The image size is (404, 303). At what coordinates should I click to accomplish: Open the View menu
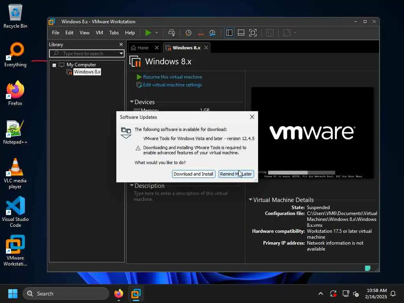[84, 33]
